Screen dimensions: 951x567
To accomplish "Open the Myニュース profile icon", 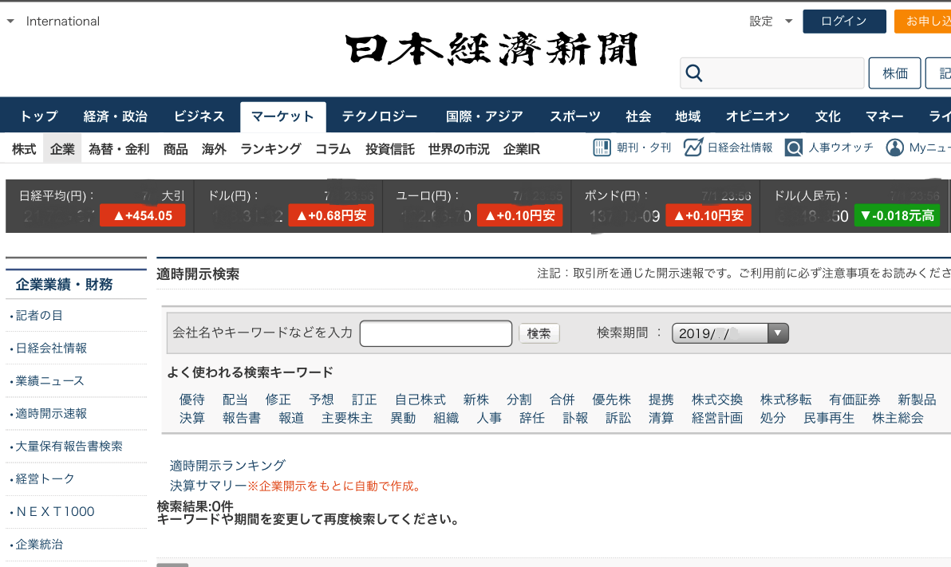I will pos(894,148).
